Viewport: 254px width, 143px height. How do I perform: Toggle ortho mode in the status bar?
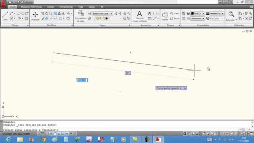click(x=47, y=133)
